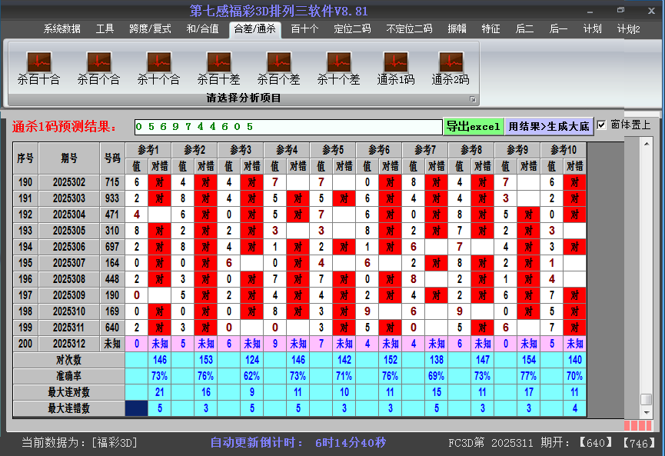Start the 杀十个差 analysis icon

point(338,68)
